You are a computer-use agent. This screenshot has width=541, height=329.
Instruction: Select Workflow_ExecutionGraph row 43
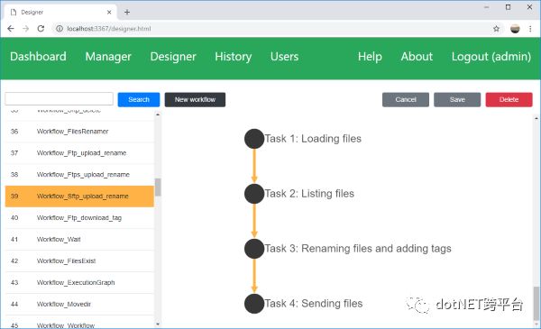pos(79,282)
